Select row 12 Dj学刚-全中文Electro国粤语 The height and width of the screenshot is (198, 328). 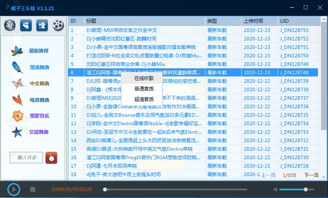click(x=193, y=124)
